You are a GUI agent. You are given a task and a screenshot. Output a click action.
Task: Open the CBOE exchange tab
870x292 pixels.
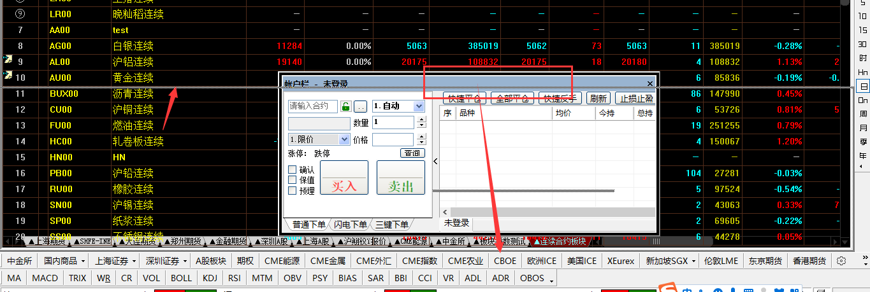pos(505,261)
